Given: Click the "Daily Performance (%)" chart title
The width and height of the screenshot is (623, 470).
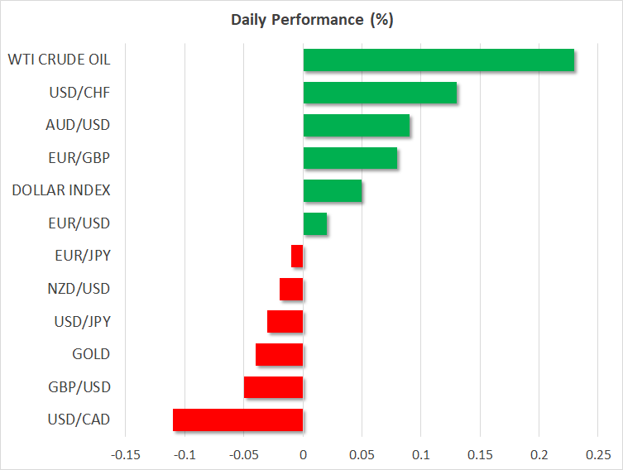Looking at the screenshot, I should tap(311, 20).
